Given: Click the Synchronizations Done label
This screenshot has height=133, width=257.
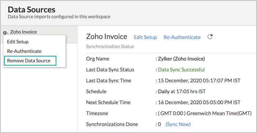Looking at the screenshot, I should [112, 124].
